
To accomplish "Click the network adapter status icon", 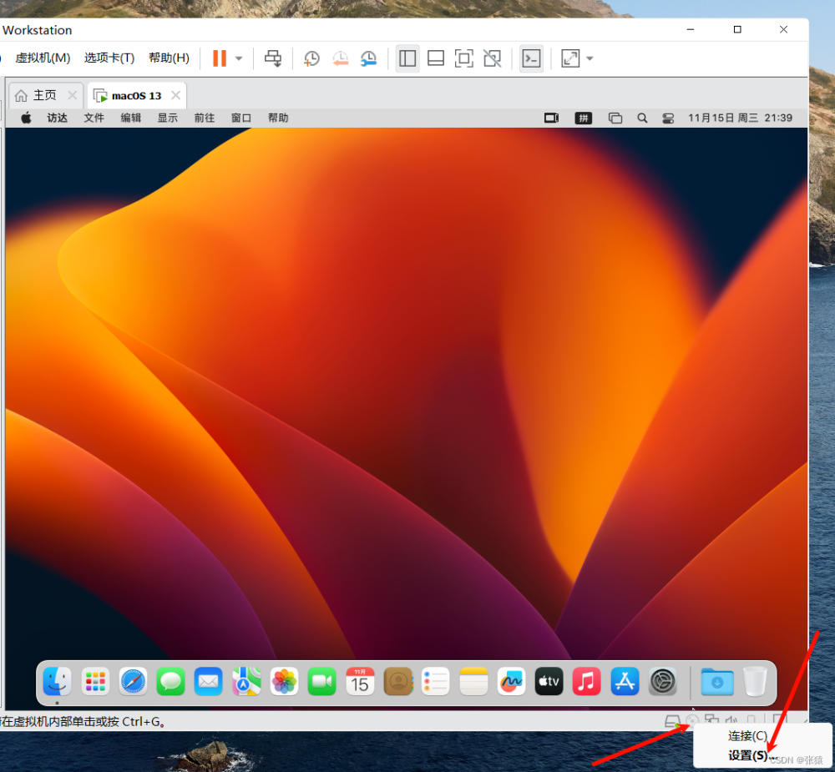I will click(x=712, y=720).
